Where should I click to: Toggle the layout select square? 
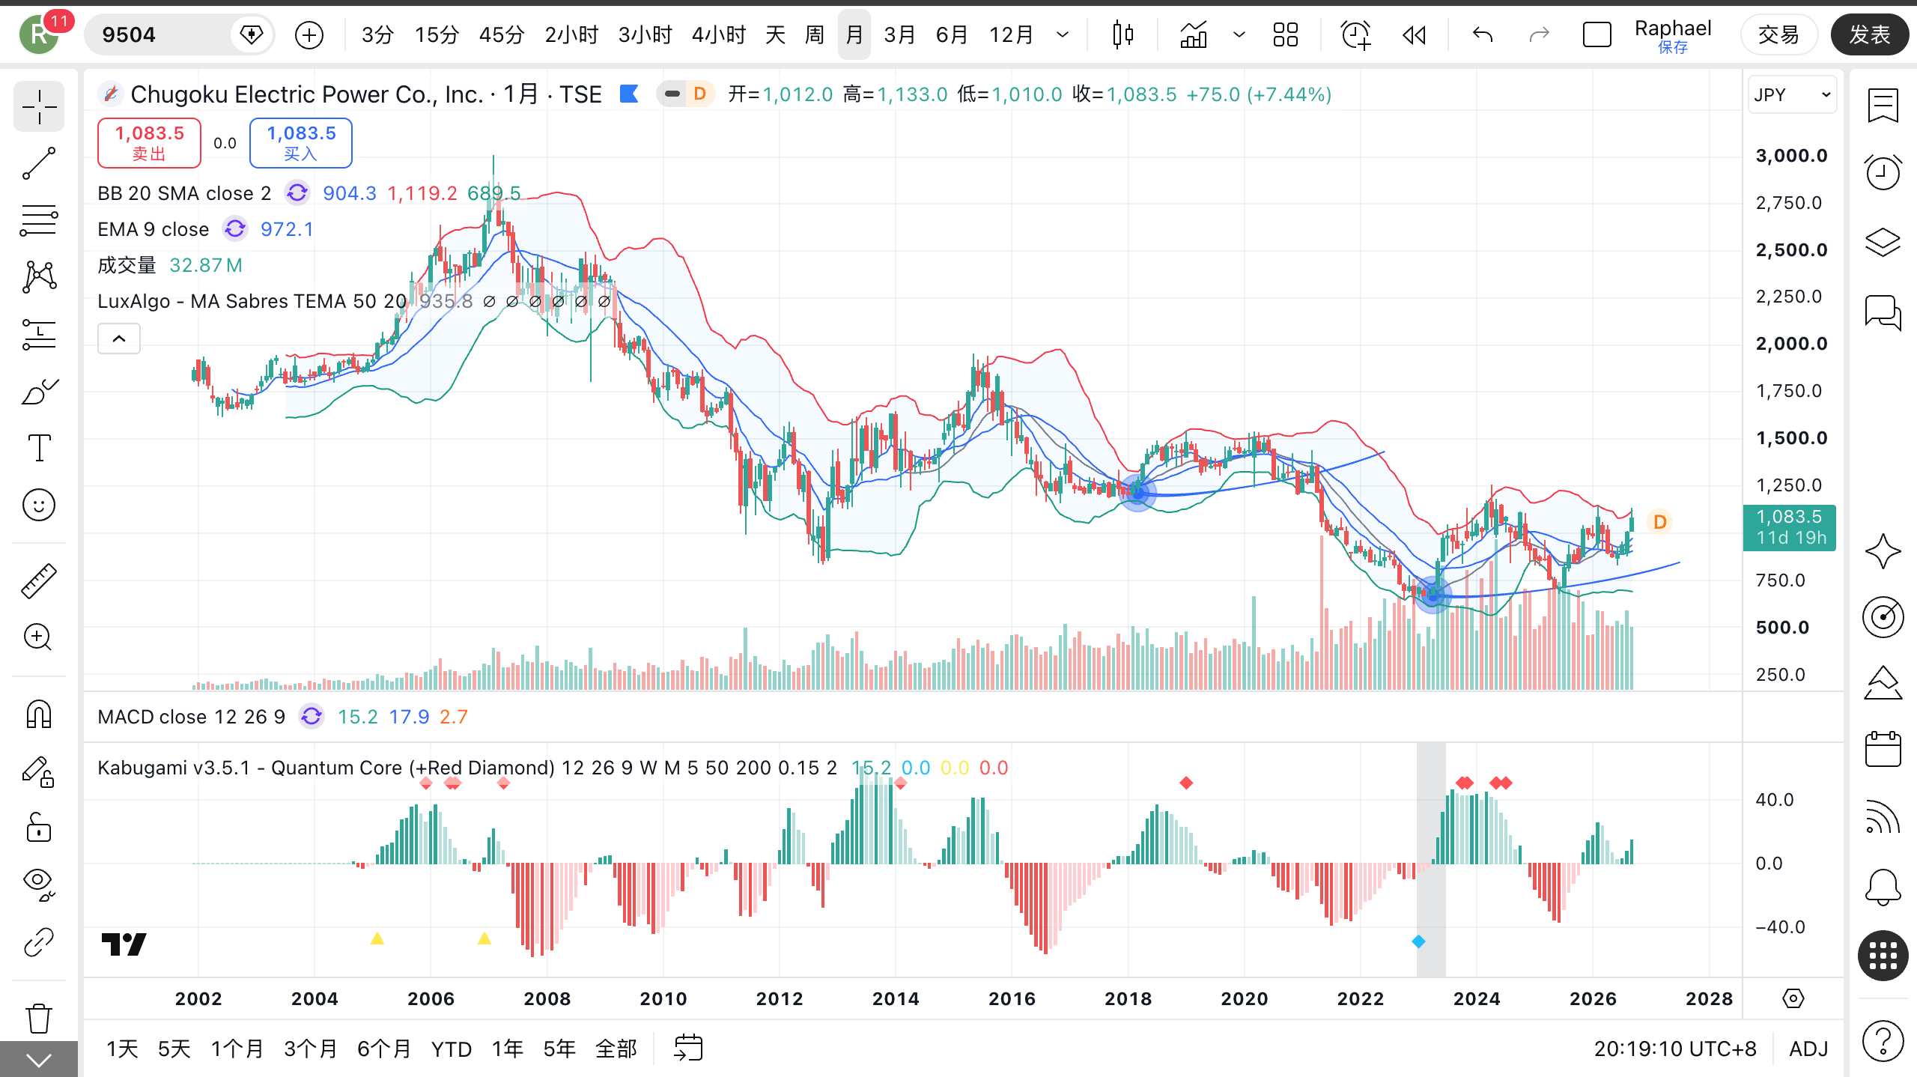click(x=1597, y=35)
